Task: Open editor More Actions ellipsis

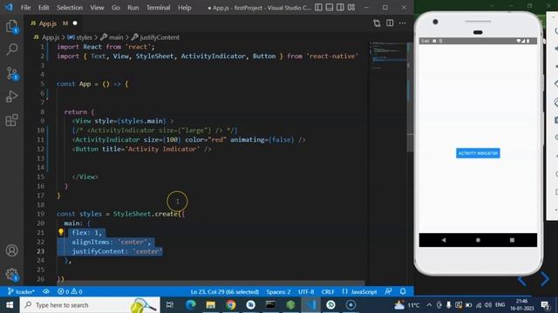Action: pyautogui.click(x=403, y=23)
